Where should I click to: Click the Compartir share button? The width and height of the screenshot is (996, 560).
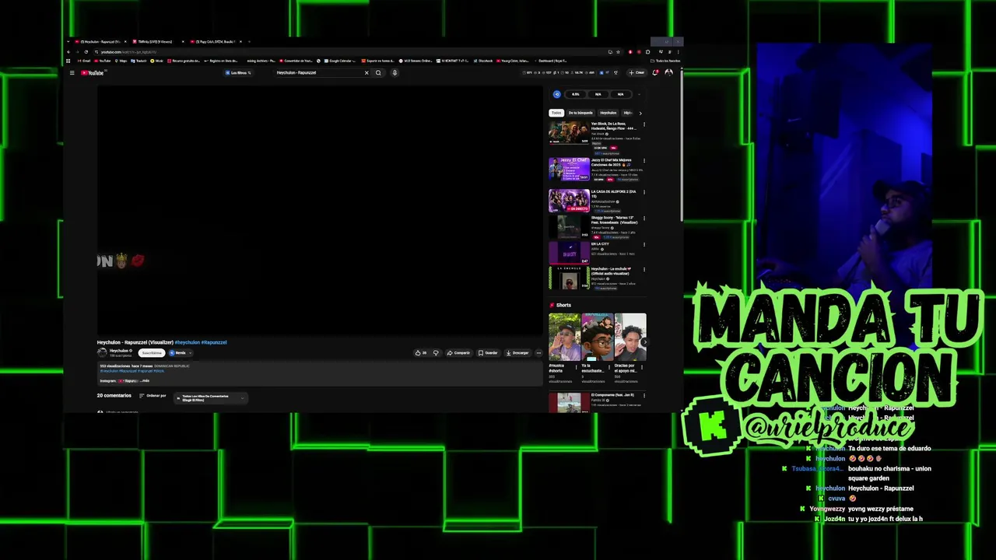[458, 353]
